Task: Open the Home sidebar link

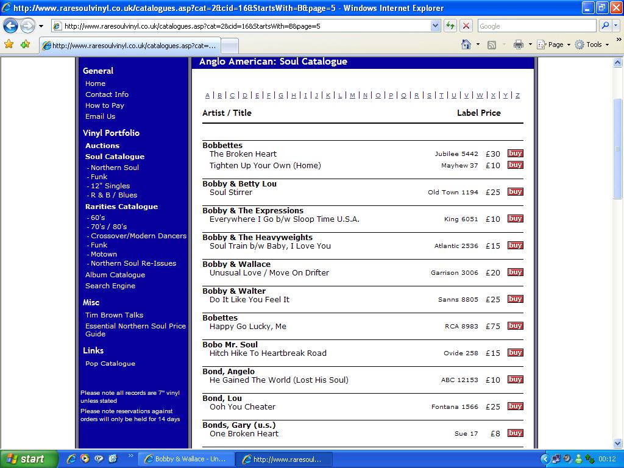Action: pyautogui.click(x=95, y=83)
